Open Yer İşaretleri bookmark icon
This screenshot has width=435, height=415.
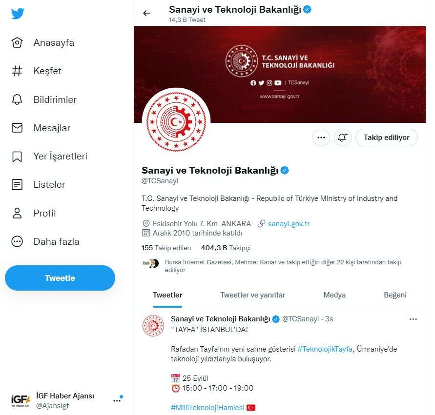(17, 157)
